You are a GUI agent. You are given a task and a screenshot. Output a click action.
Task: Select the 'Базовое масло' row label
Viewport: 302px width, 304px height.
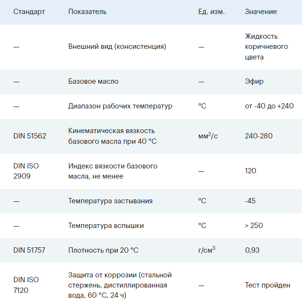(x=93, y=81)
